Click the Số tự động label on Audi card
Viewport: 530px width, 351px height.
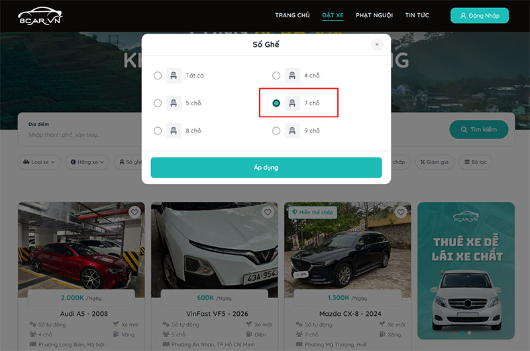(x=52, y=325)
